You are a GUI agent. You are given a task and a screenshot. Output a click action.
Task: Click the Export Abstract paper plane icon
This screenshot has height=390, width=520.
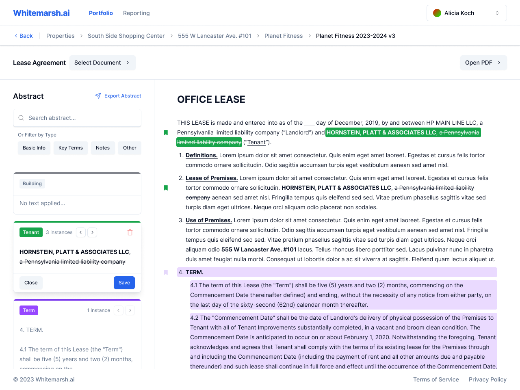[98, 96]
